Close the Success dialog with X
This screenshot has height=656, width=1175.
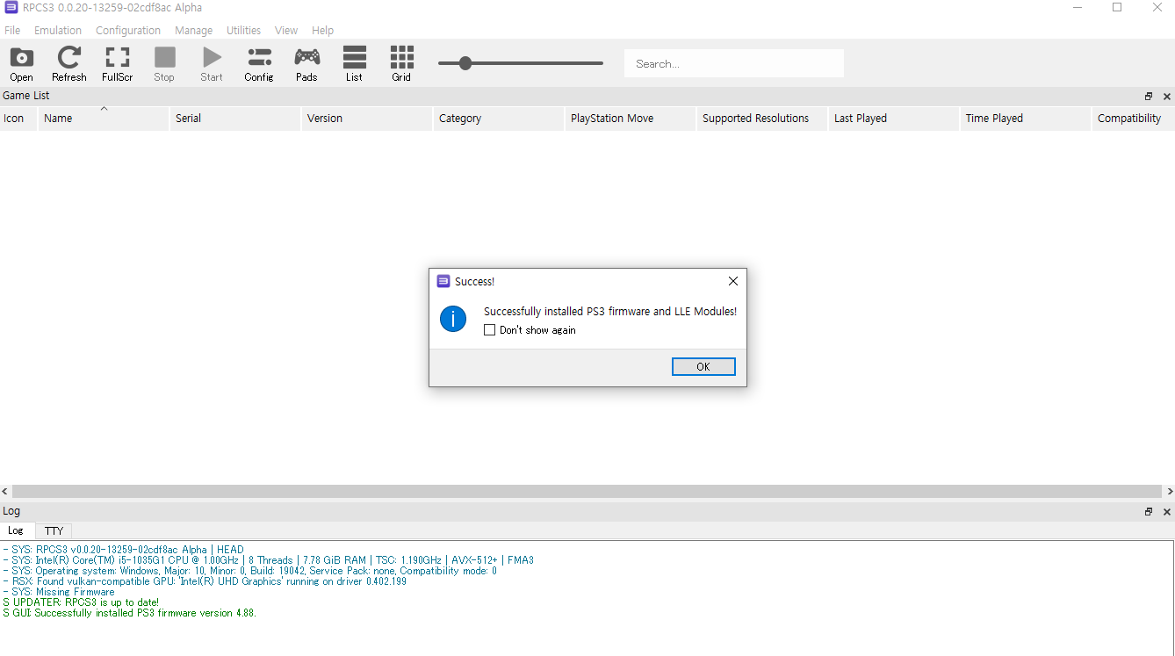pos(733,281)
